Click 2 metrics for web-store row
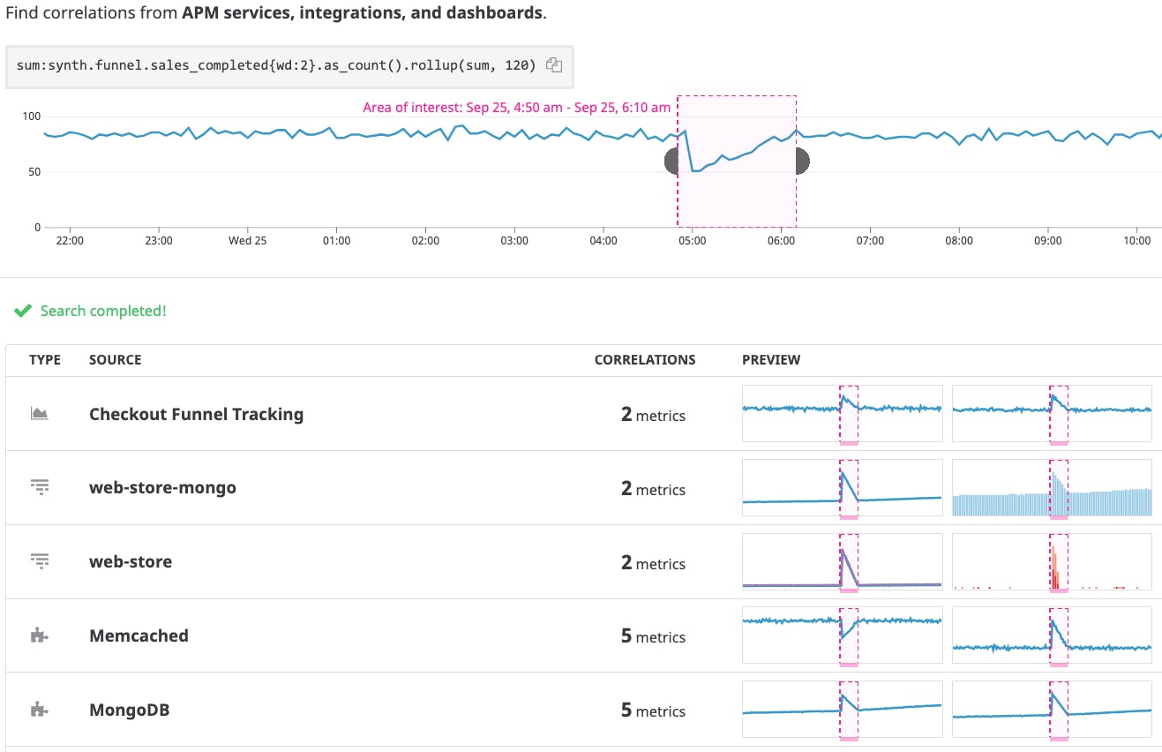Screen dimensions: 1162x752 (653, 563)
